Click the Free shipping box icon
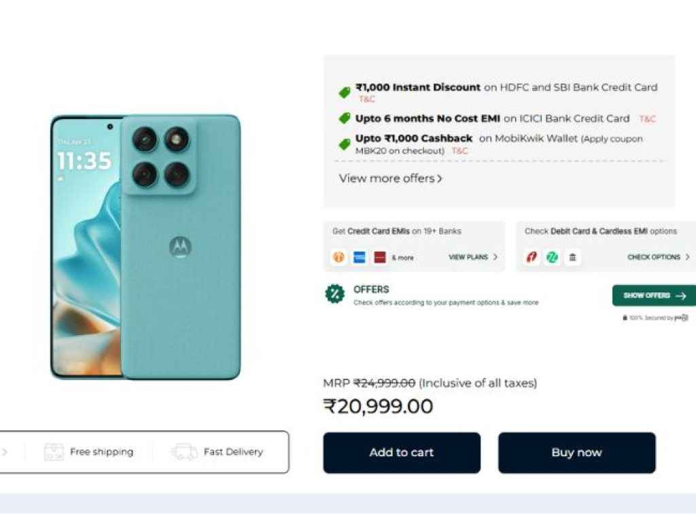This screenshot has width=696, height=514. coord(54,452)
